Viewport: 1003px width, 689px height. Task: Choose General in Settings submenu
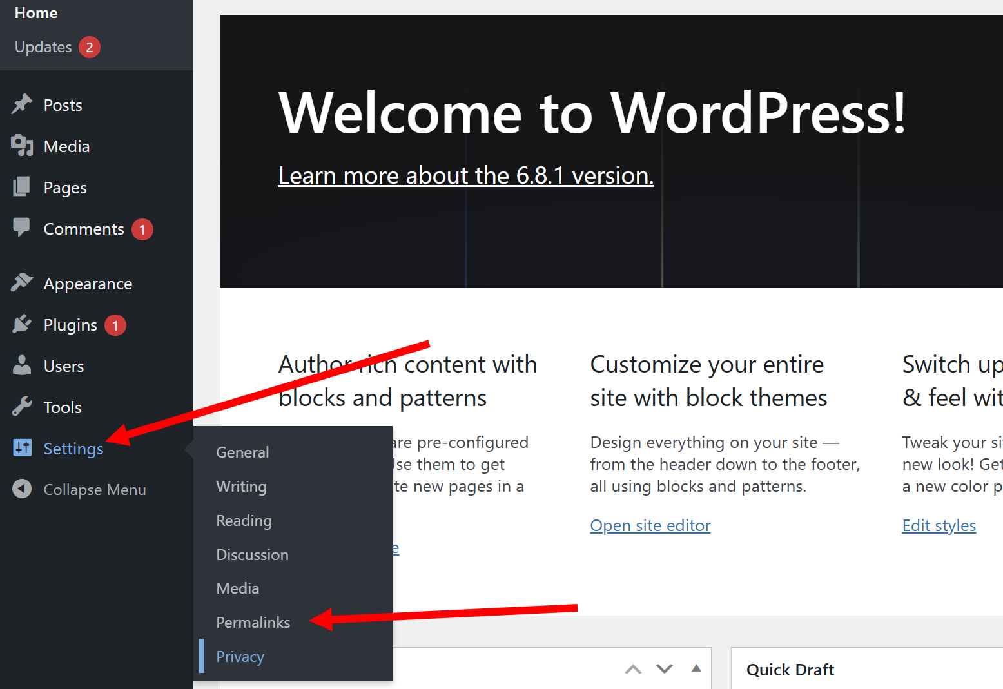click(242, 452)
